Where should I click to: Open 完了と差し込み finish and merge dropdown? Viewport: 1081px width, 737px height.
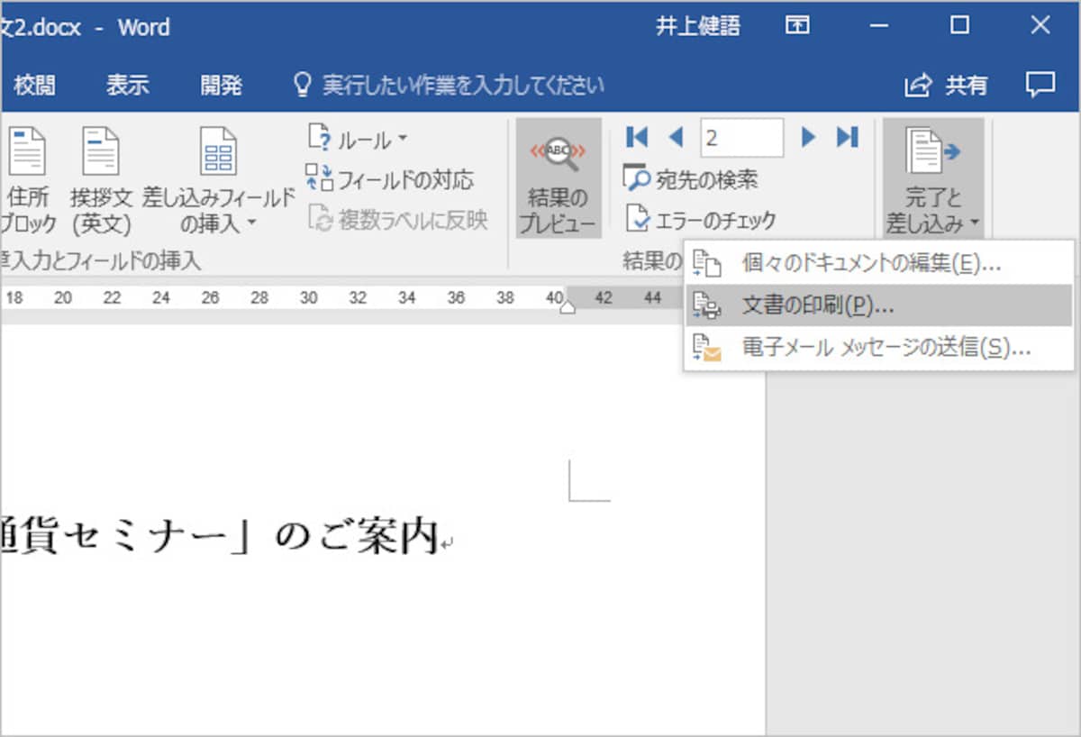(x=933, y=178)
